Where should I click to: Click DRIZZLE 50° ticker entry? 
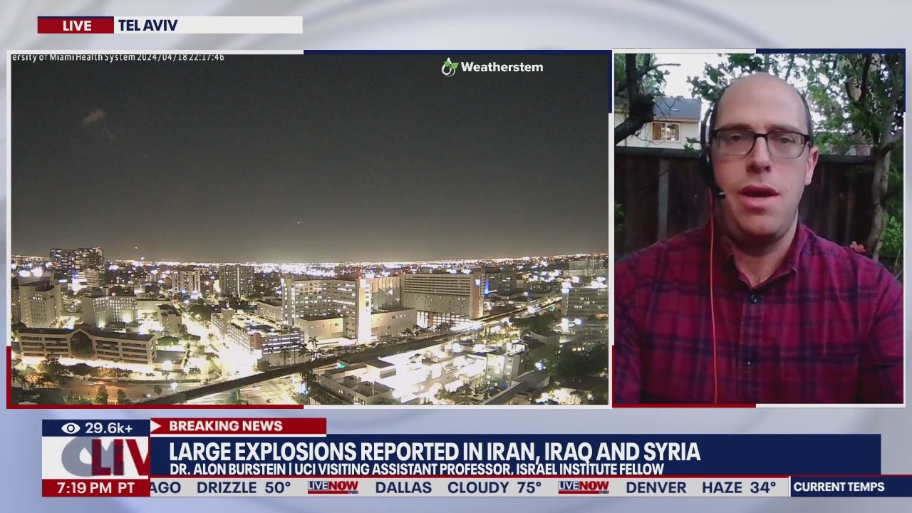[244, 487]
